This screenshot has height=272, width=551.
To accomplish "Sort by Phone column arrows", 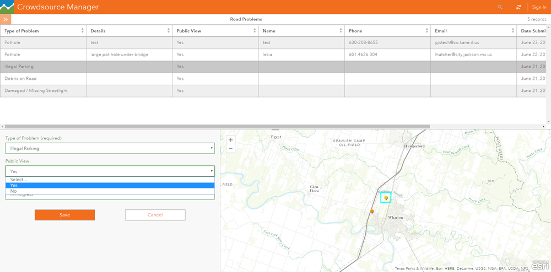I will tap(427, 30).
